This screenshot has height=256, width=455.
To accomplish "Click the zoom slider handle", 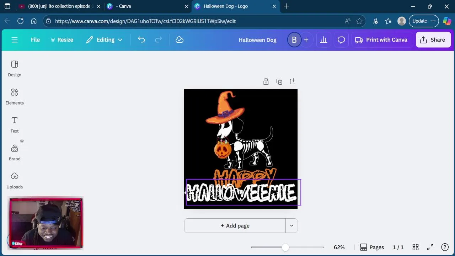I will click(x=285, y=247).
